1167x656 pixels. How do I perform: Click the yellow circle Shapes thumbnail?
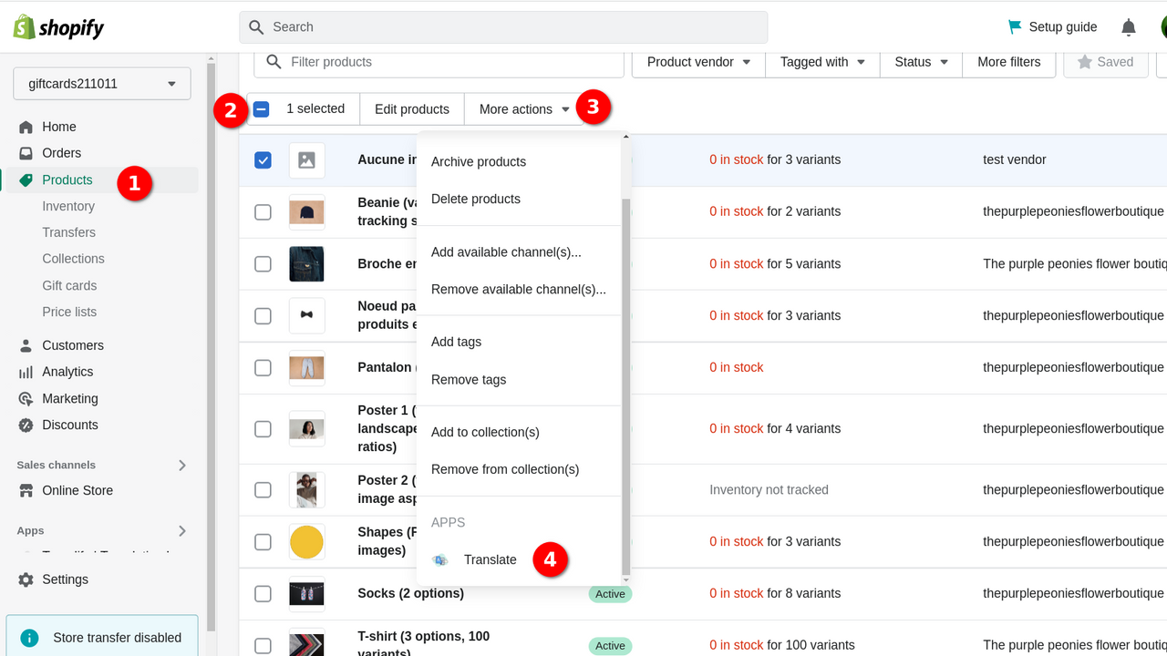point(307,541)
